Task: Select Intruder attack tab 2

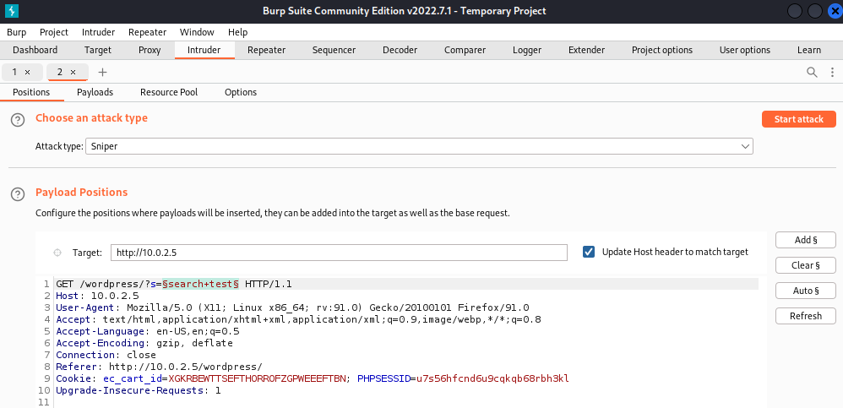Action: (x=60, y=72)
